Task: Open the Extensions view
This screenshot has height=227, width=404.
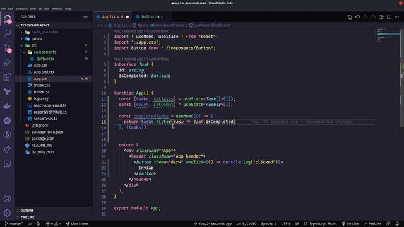Action: click(7, 77)
